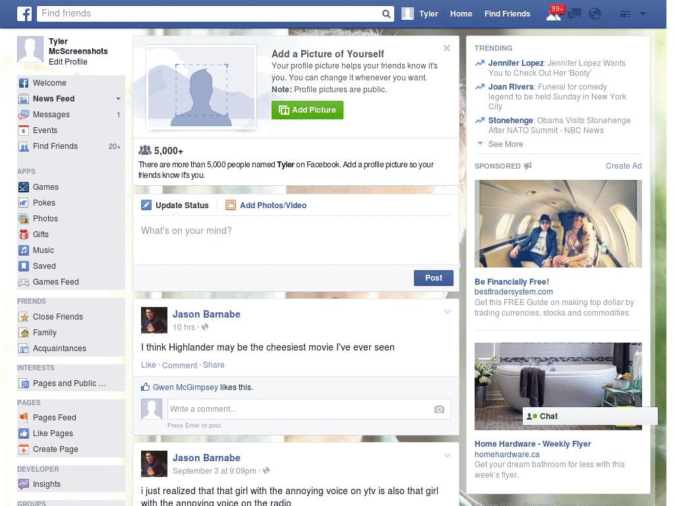
Task: Expand the account menu arrow in top bar
Action: pyautogui.click(x=643, y=14)
